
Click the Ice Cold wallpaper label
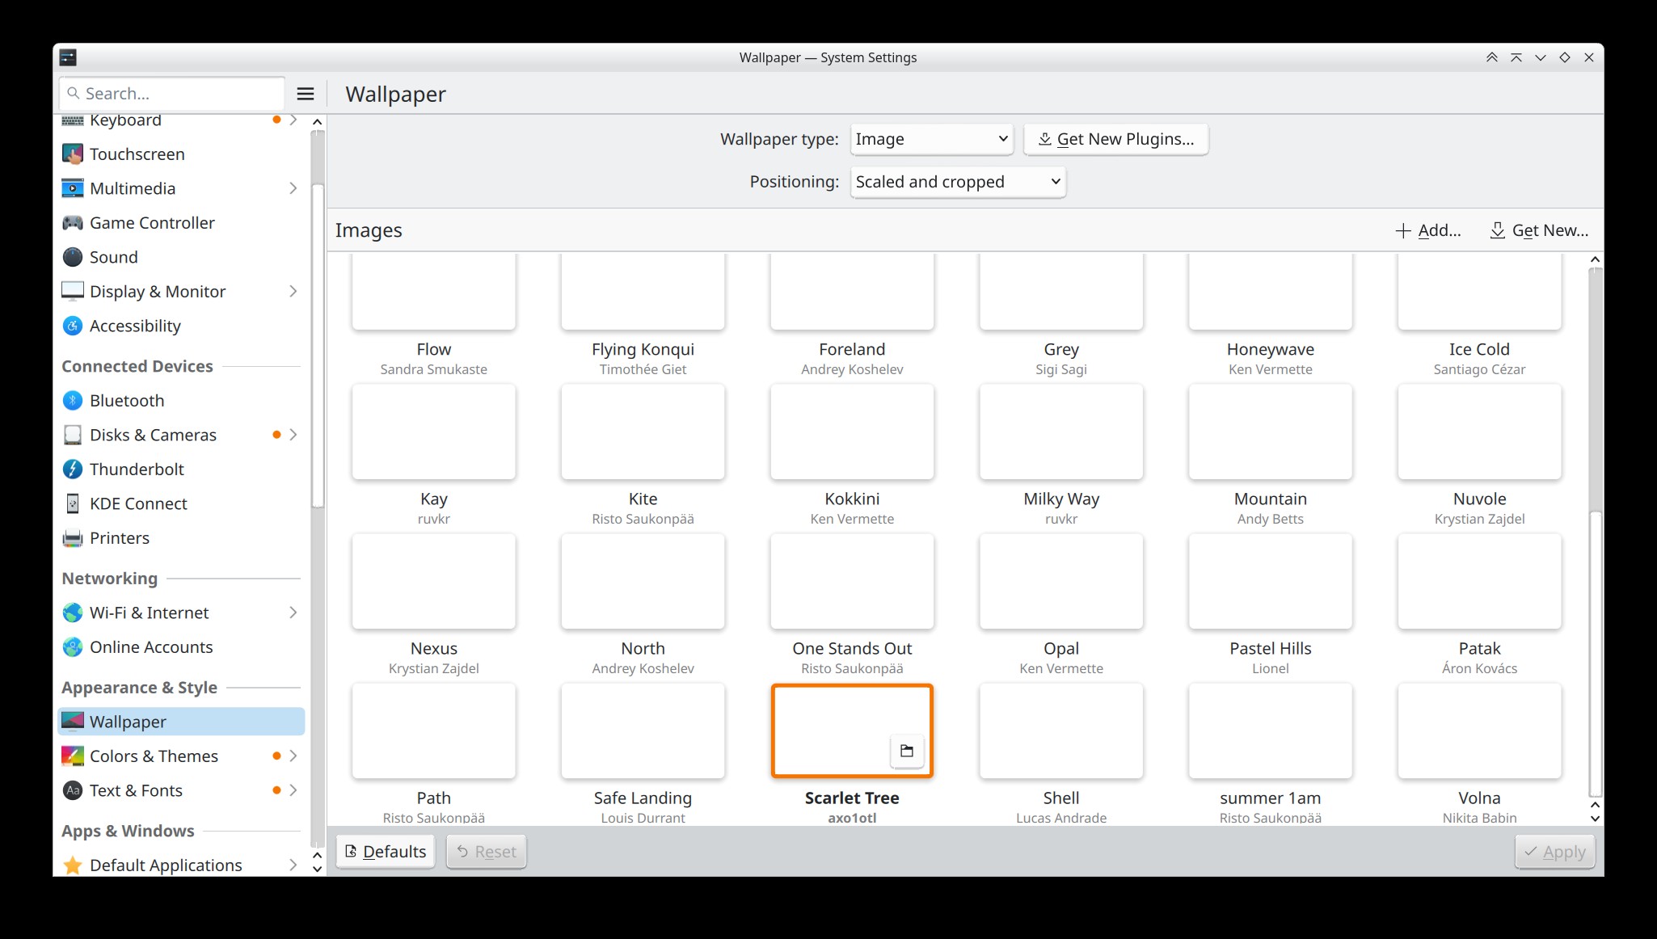(x=1480, y=349)
